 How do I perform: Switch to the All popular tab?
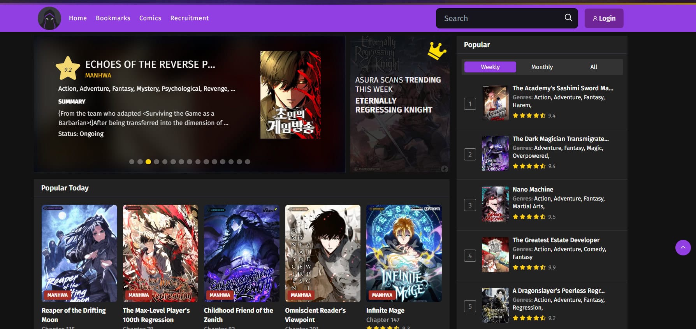[593, 67]
